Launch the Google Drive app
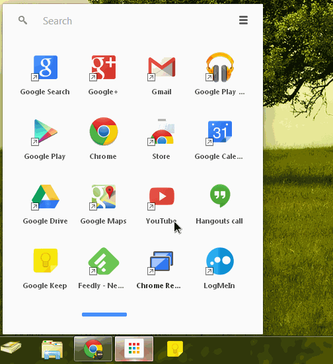The width and height of the screenshot is (333, 364). (x=46, y=197)
